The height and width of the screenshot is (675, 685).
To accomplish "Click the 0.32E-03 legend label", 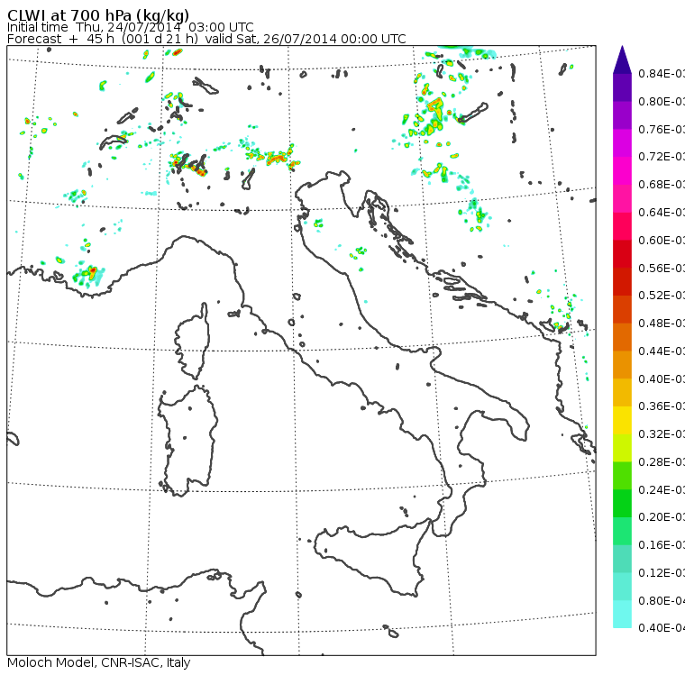I will [x=662, y=433].
